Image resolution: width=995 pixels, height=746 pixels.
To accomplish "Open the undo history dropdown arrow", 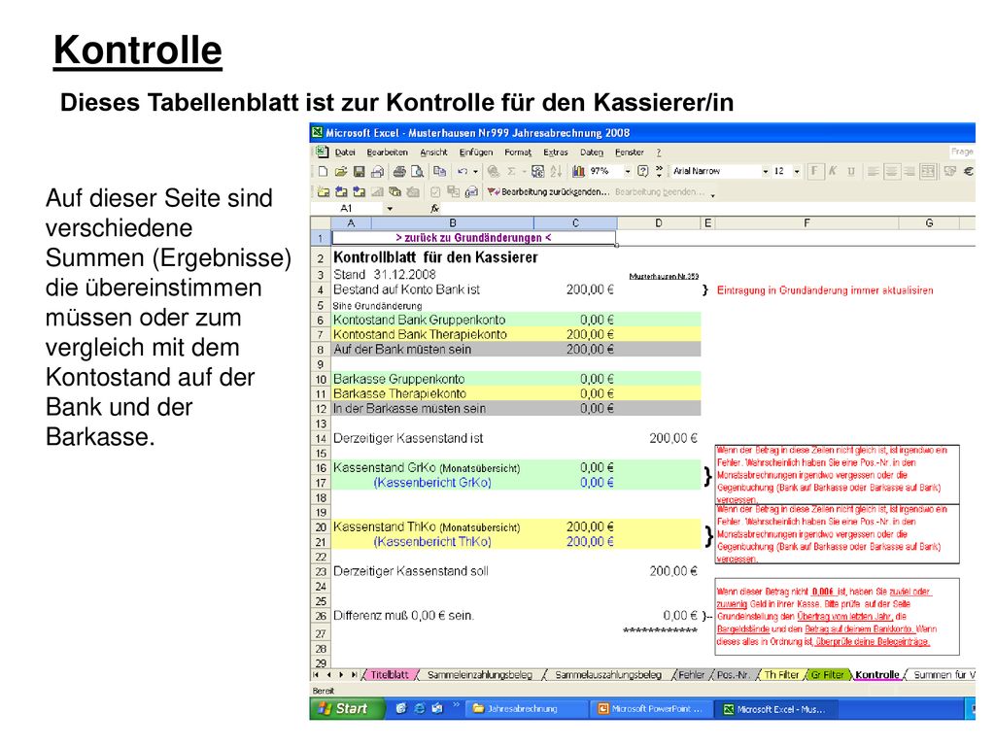I will pos(475,171).
